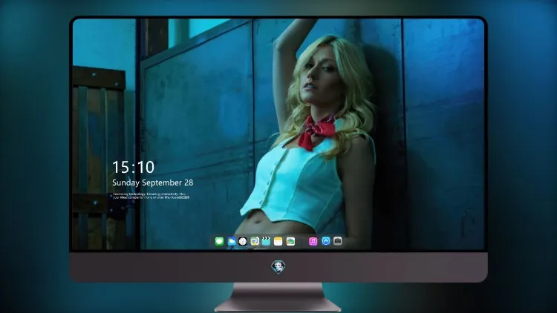
Task: Launch the Weather app from the dock
Action: [x=231, y=242]
